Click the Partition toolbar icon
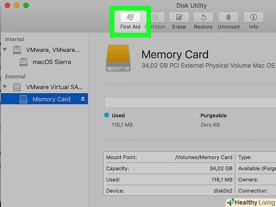The width and height of the screenshot is (276, 207). (x=155, y=17)
